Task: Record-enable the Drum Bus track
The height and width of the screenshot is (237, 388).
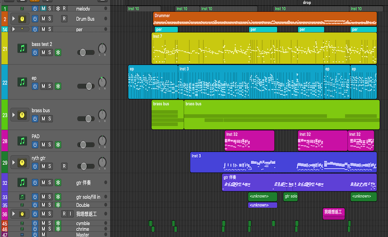Action: point(64,19)
